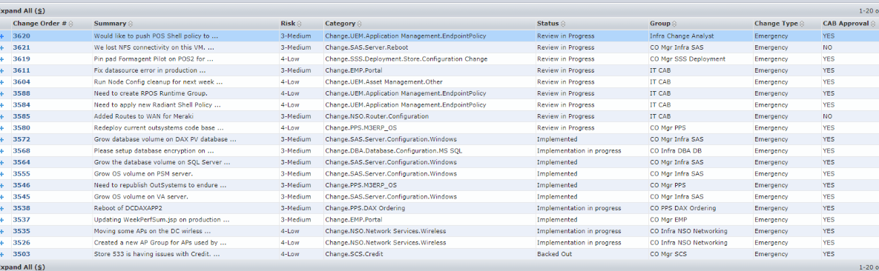Open change order 3572 link
The height and width of the screenshot is (271, 879).
22,139
